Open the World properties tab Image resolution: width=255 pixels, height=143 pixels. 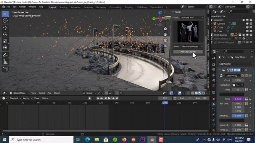point(214,85)
